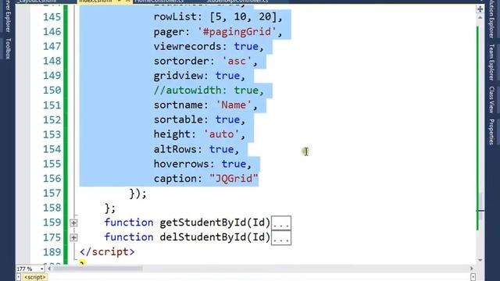Click the altRows property line
The width and height of the screenshot is (500, 281).
click(x=196, y=149)
